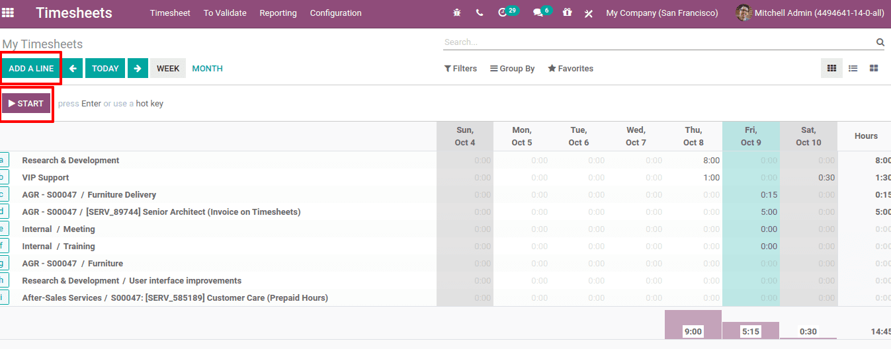The width and height of the screenshot is (891, 349).
Task: Click hot key 'g' box
Action: pos(3,263)
